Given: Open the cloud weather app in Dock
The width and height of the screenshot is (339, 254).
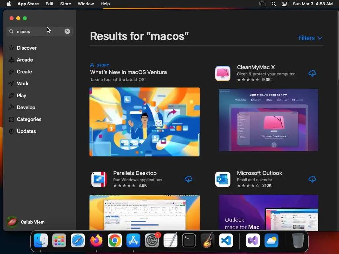Looking at the screenshot, I should click(271, 240).
